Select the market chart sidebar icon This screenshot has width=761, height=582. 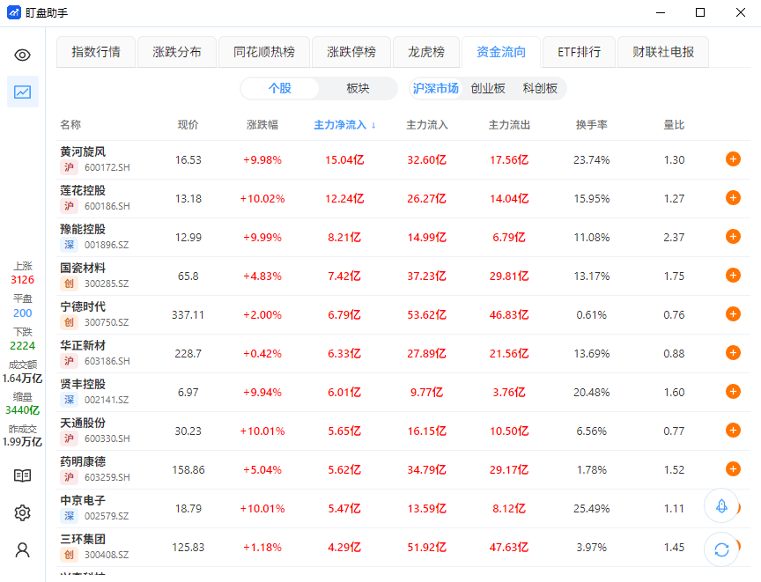(x=22, y=92)
